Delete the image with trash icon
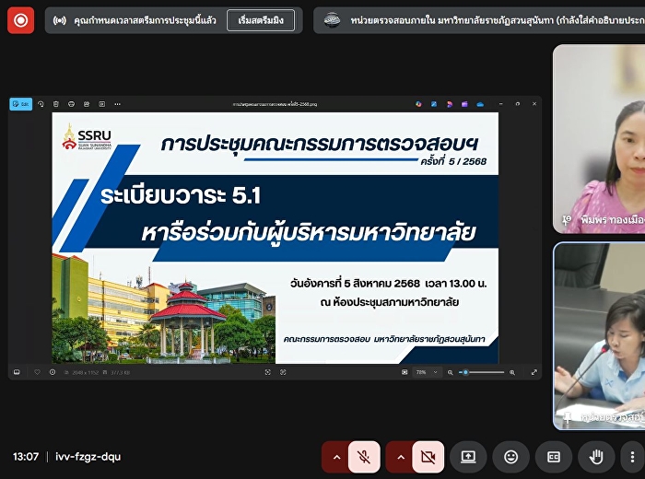This screenshot has height=479, width=645. 56,104
